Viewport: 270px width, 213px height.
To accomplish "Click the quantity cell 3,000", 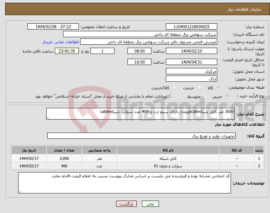I will click(64, 158).
